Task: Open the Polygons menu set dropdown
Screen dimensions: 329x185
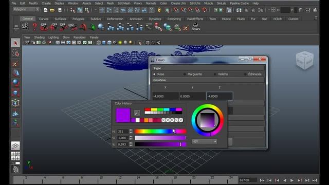Action: [26, 9]
